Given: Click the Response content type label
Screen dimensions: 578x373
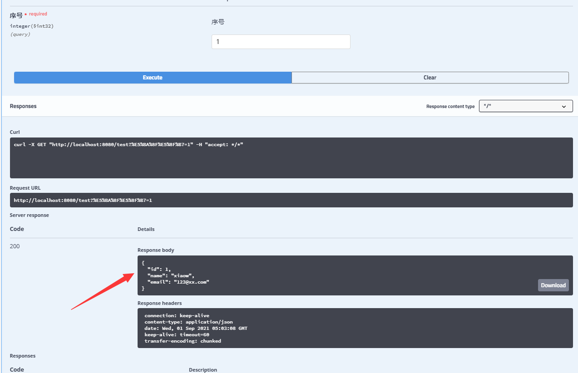Looking at the screenshot, I should pyautogui.click(x=450, y=106).
